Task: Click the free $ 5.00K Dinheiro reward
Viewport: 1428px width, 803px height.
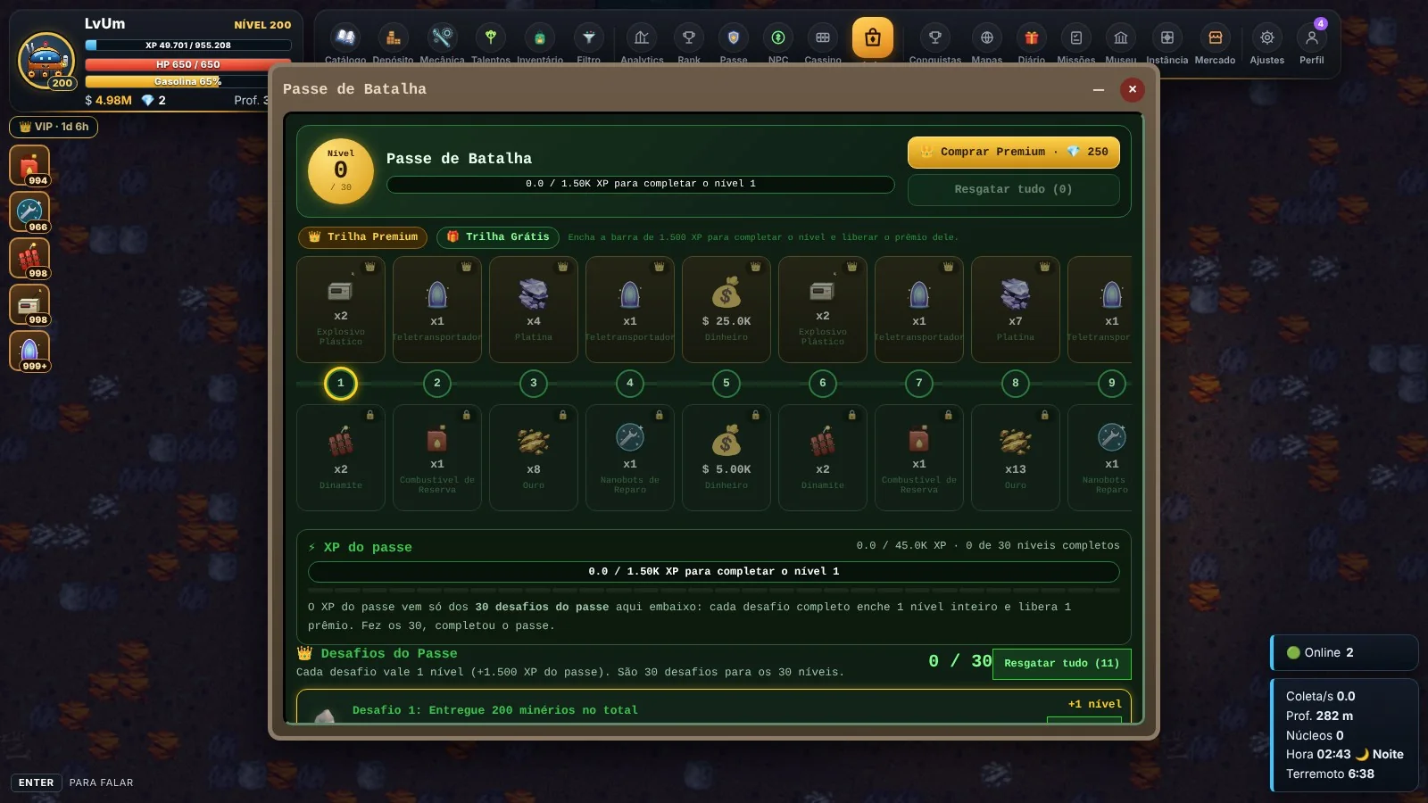Action: [726, 458]
